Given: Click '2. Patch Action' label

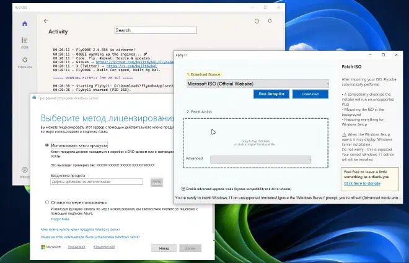Looking at the screenshot, I should pos(199,112).
